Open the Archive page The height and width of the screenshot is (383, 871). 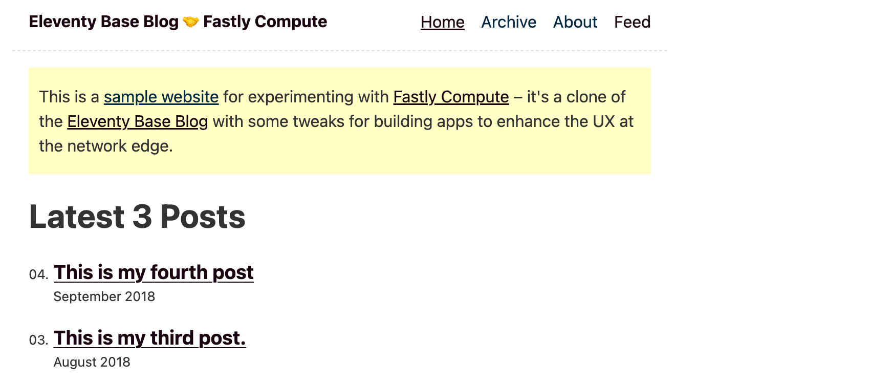508,22
